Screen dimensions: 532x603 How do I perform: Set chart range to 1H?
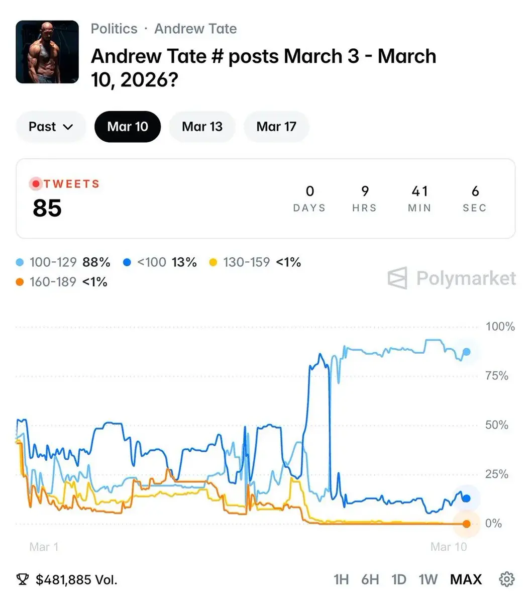pyautogui.click(x=341, y=580)
